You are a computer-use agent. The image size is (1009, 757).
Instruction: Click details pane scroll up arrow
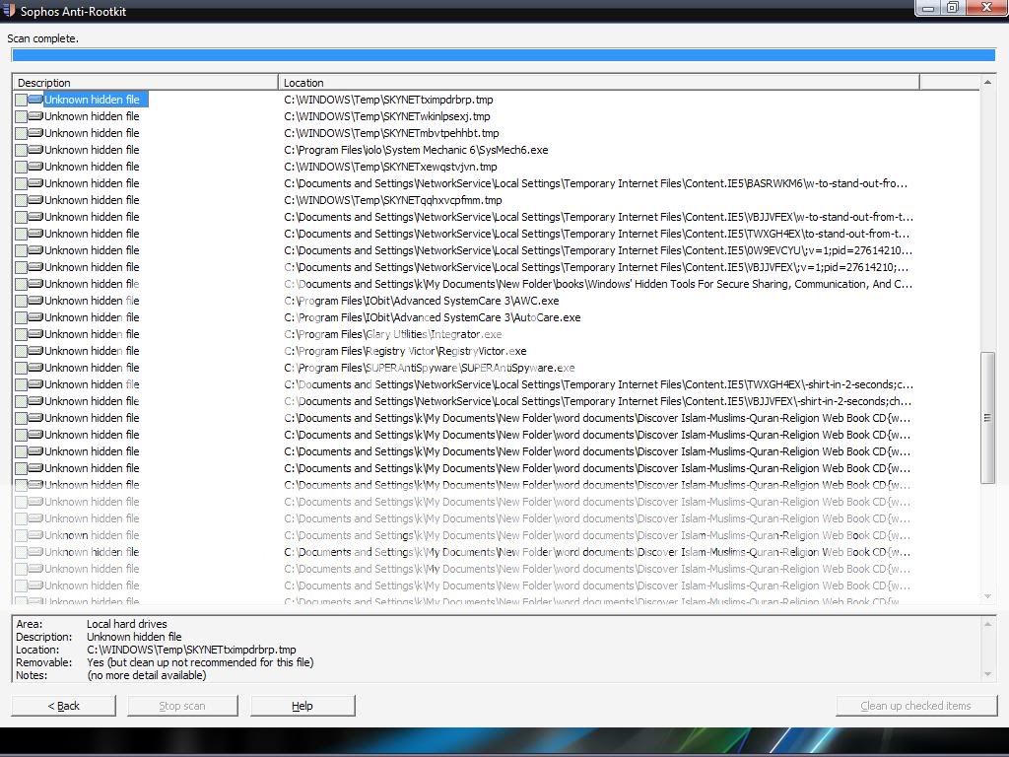[987, 624]
